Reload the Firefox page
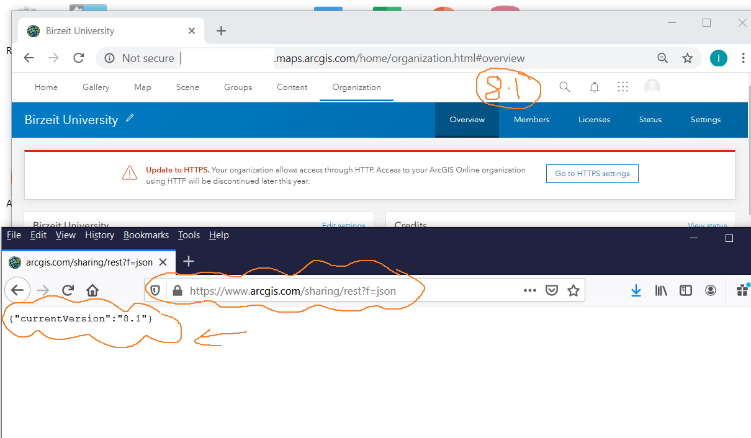 point(68,290)
